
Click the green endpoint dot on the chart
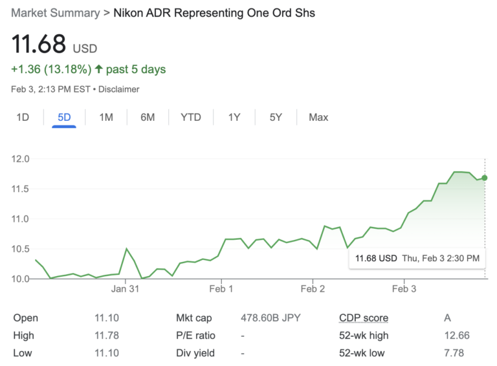pyautogui.click(x=484, y=178)
